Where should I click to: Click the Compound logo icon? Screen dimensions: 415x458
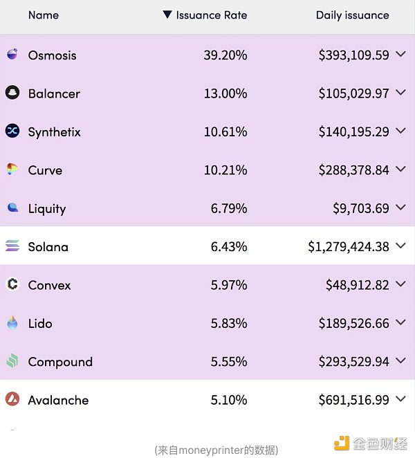pyautogui.click(x=12, y=361)
